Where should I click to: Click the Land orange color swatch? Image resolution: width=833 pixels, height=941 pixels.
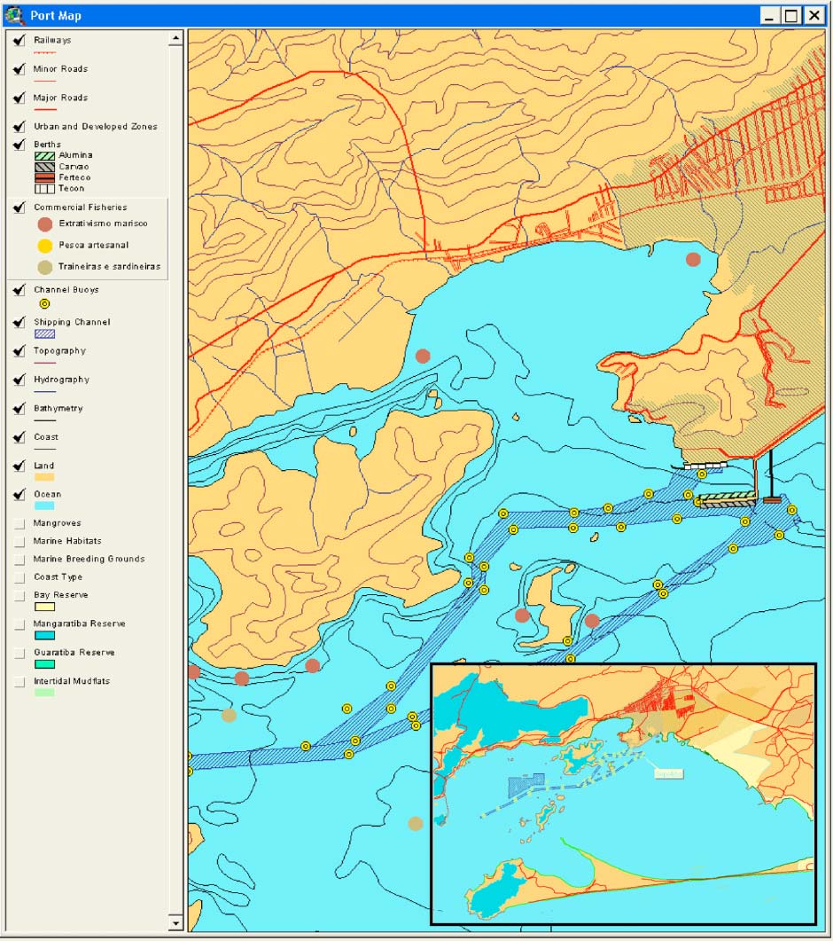44,477
